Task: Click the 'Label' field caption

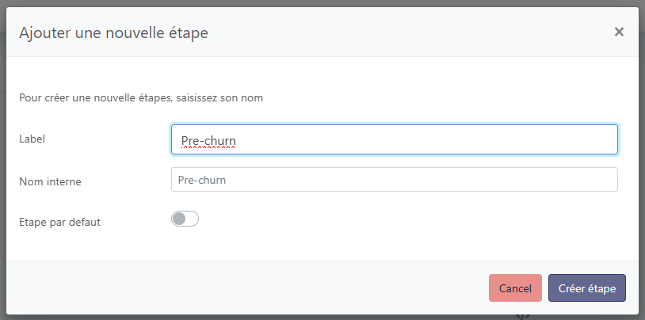Action: click(x=32, y=139)
